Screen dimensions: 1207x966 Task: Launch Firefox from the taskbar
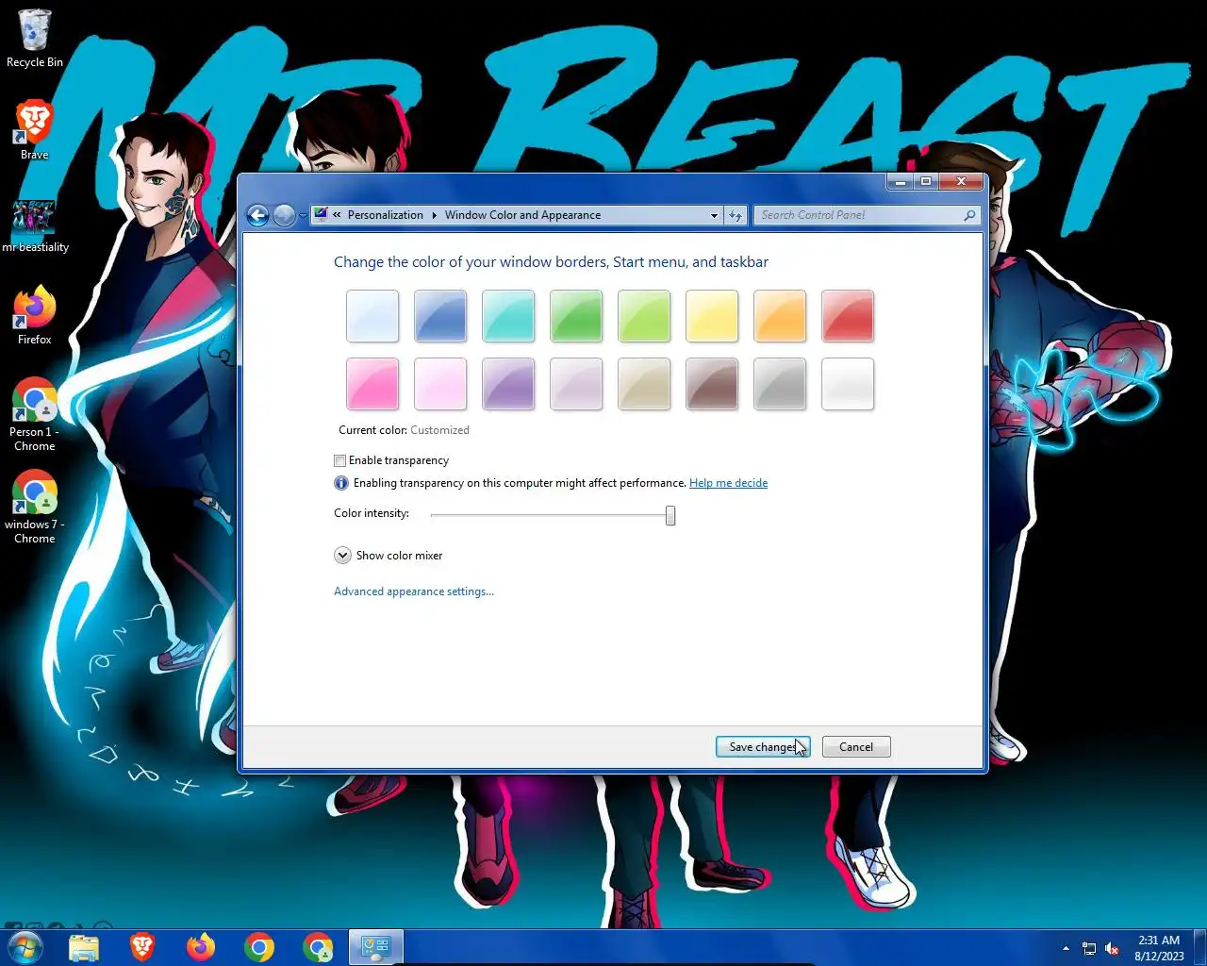point(201,947)
